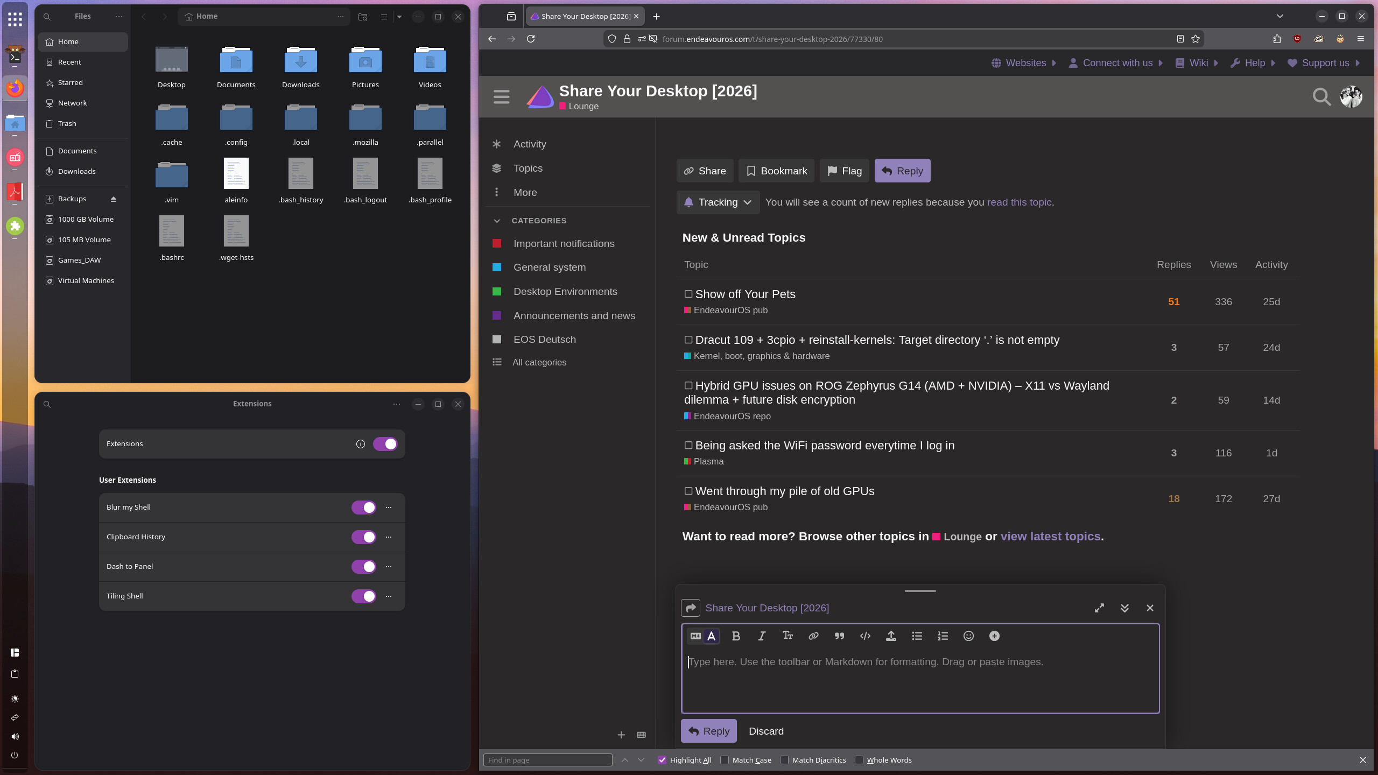The height and width of the screenshot is (775, 1378).
Task: Disable the global Extensions switch
Action: (385, 444)
